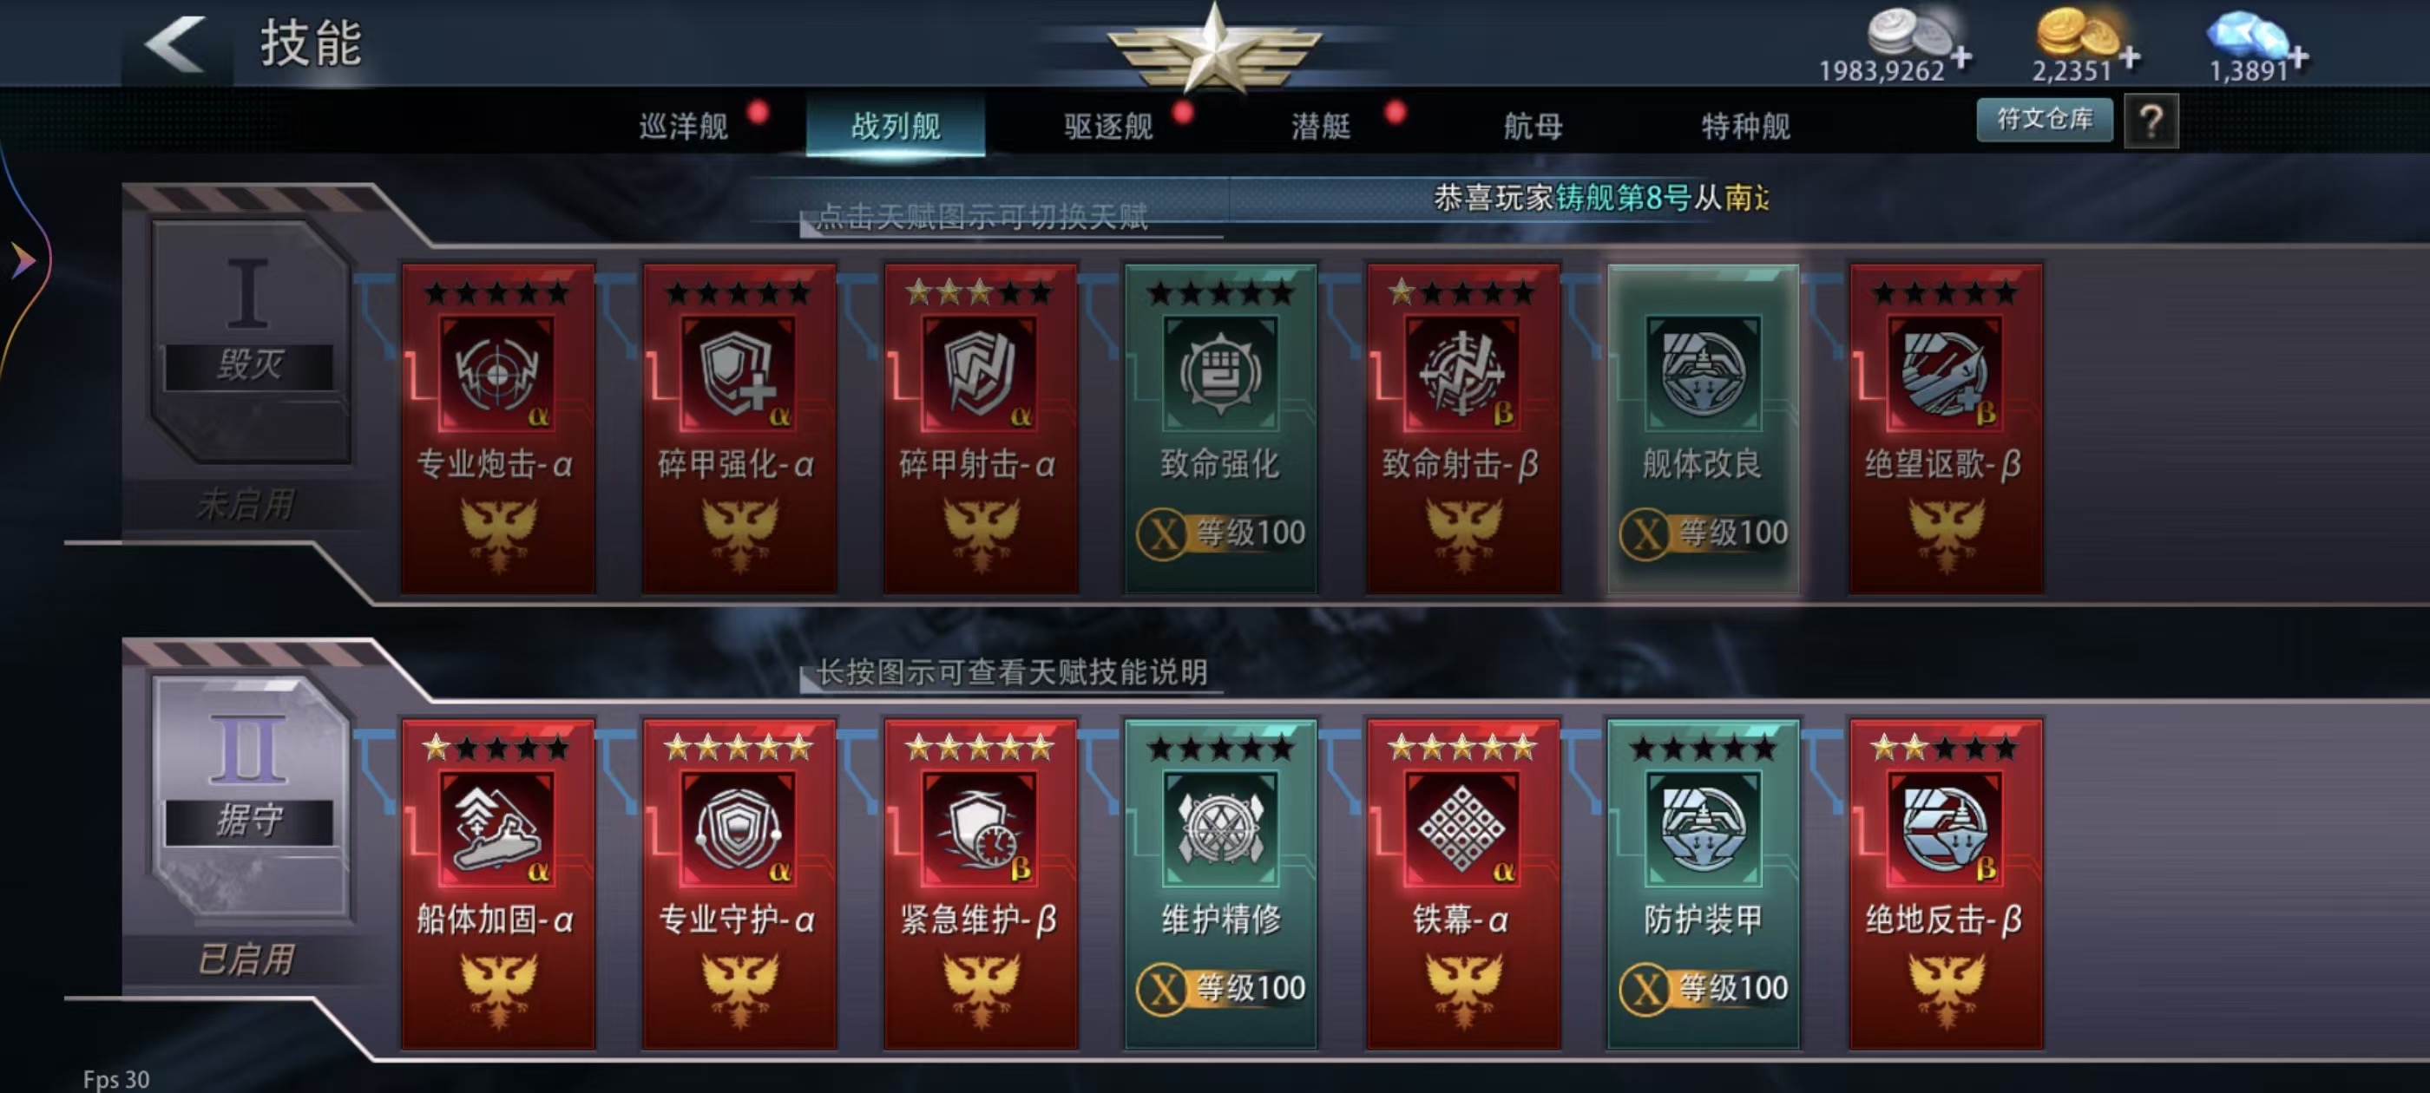2430x1093 pixels.
Task: Expand the left side panel arrow
Action: click(23, 259)
